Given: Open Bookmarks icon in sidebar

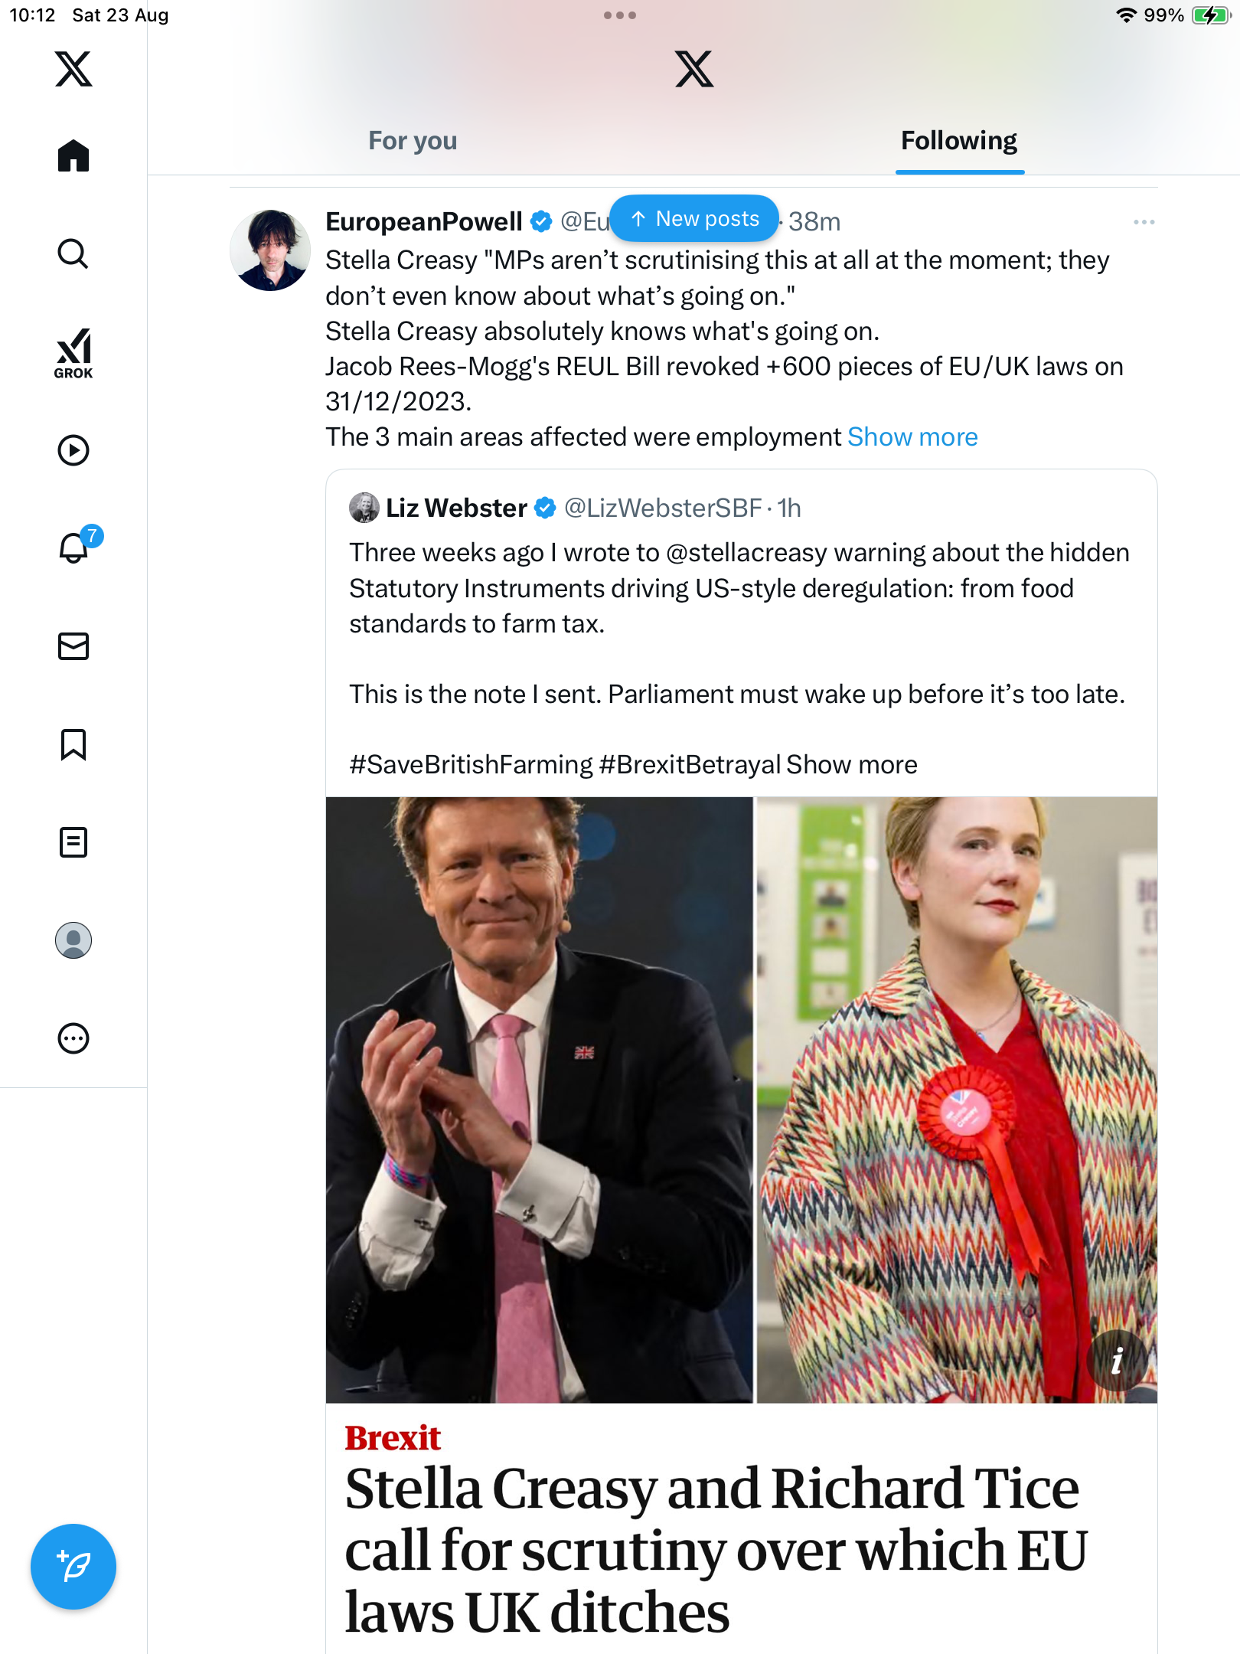Looking at the screenshot, I should (73, 744).
